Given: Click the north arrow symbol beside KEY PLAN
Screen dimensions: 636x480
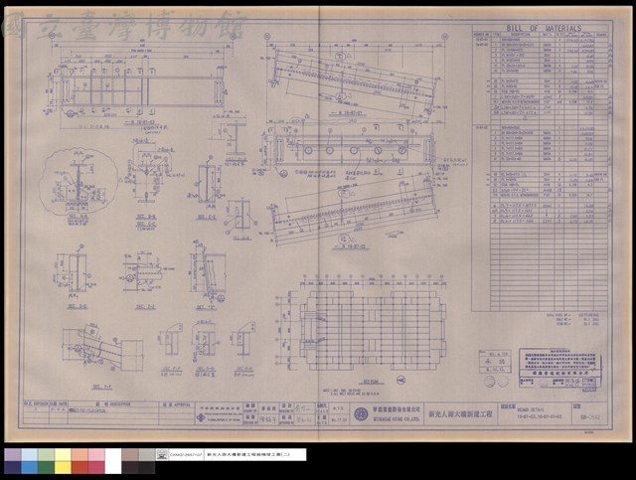Looking at the screenshot, I should pos(401,381).
